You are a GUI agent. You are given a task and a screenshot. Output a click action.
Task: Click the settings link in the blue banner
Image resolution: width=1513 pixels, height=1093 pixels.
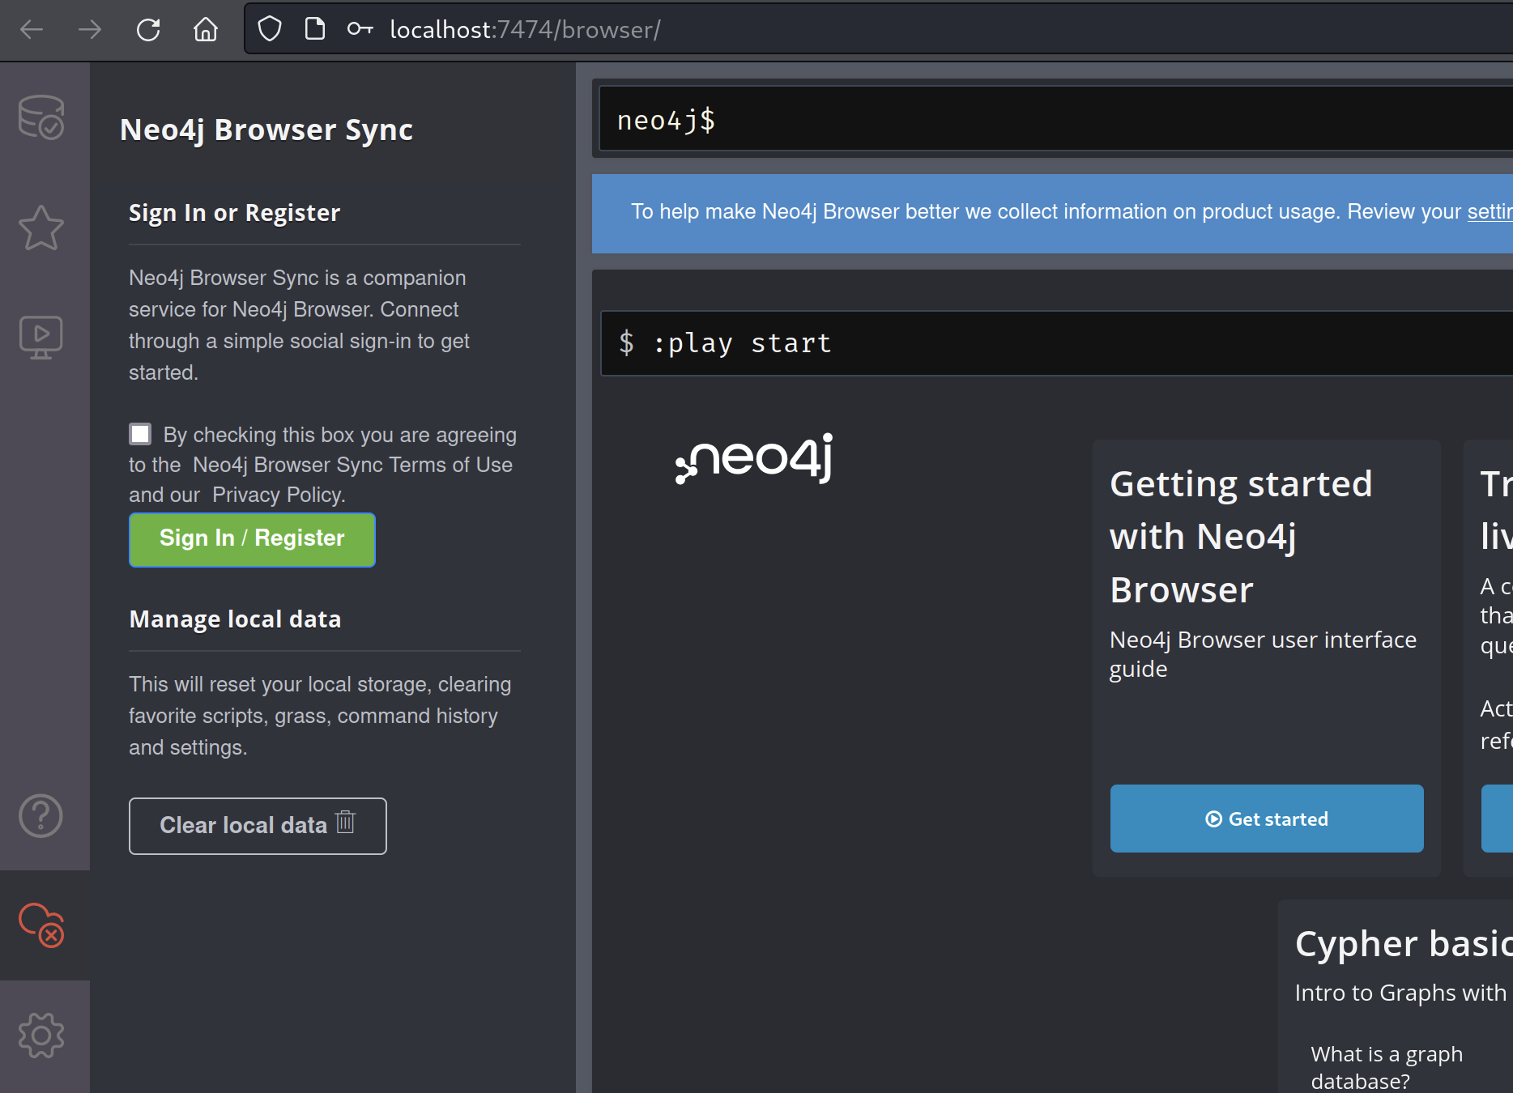click(x=1489, y=212)
